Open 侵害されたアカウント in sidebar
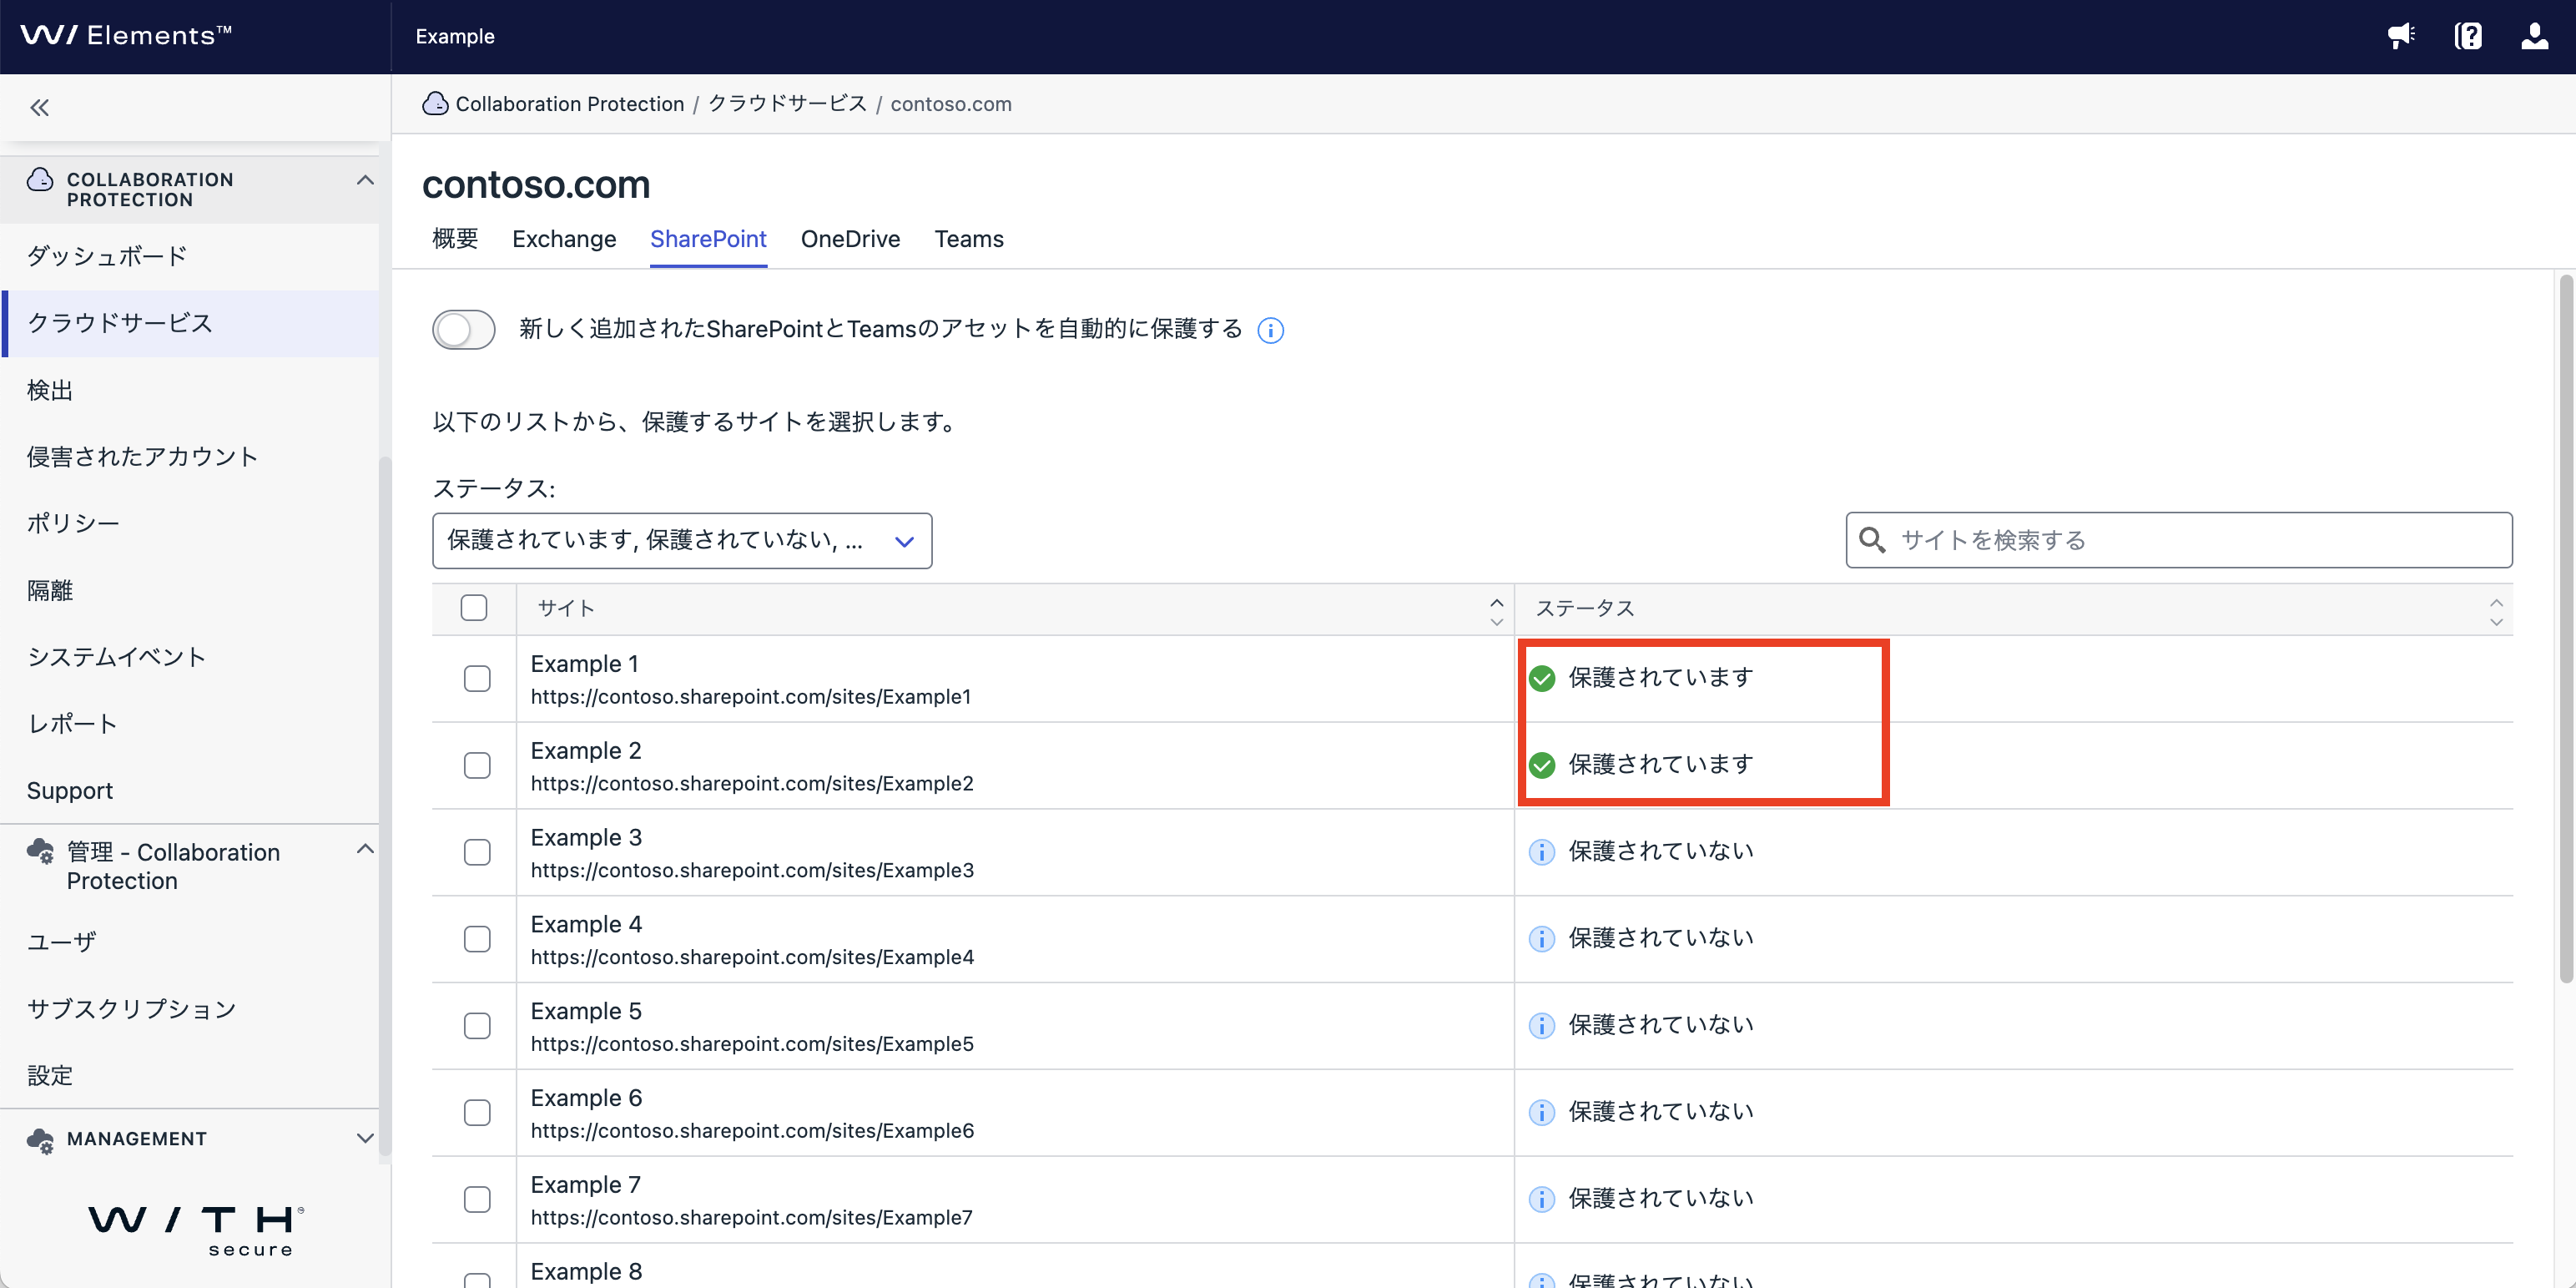Image resolution: width=2576 pixels, height=1288 pixels. pos(190,457)
